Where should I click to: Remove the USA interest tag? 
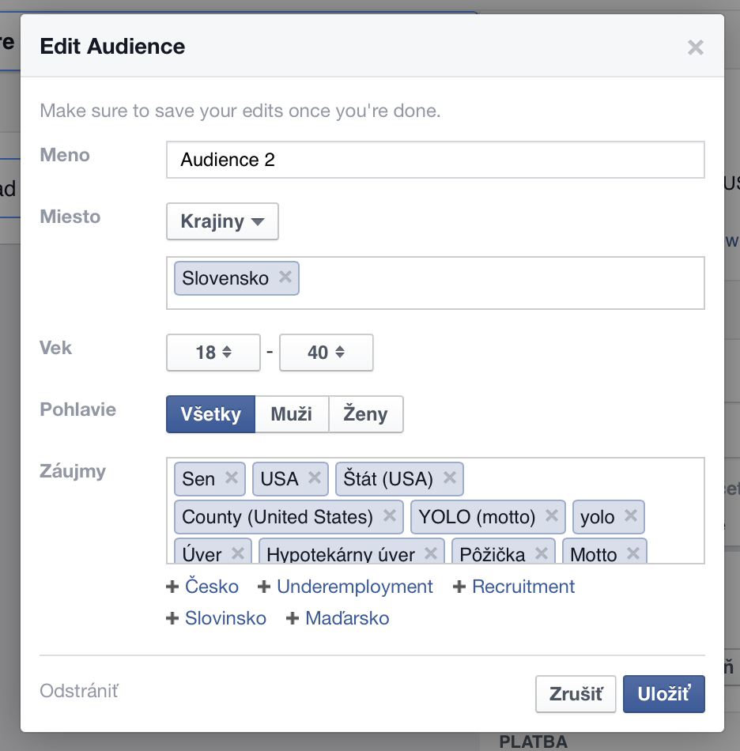click(x=315, y=477)
